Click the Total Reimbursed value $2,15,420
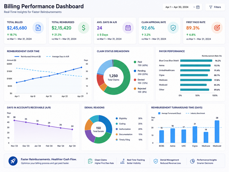 tap(62, 28)
